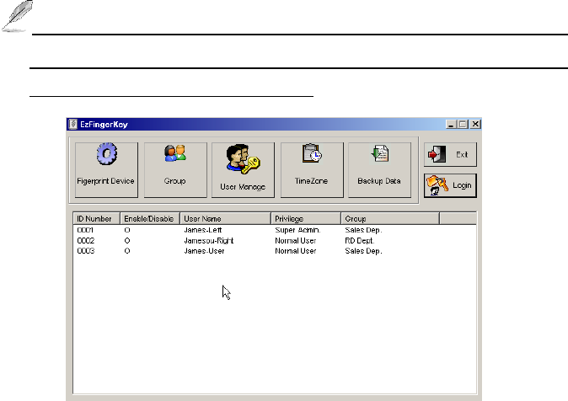Sort by User Name column header

tap(225, 219)
